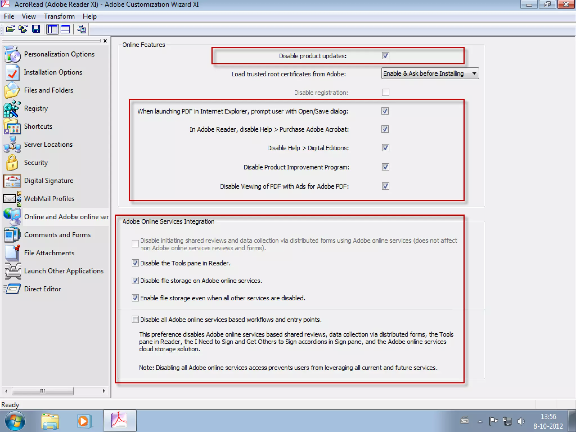
Task: Click the keyboard tray icon
Action: coord(465,421)
